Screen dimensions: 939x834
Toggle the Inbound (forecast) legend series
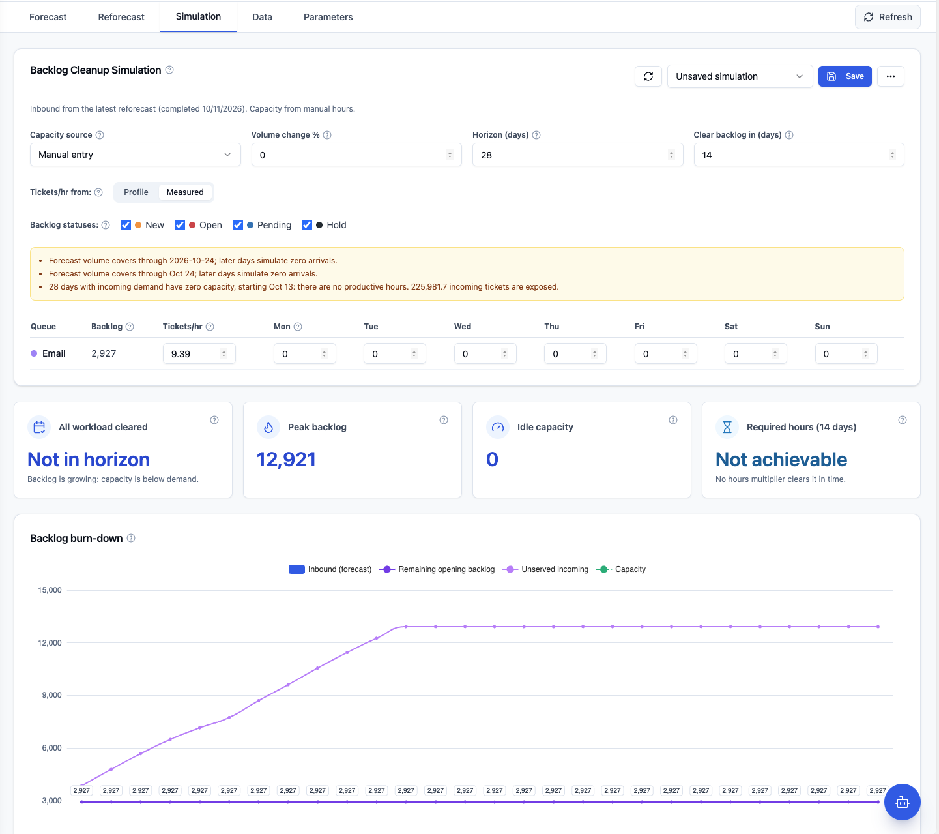coord(330,569)
